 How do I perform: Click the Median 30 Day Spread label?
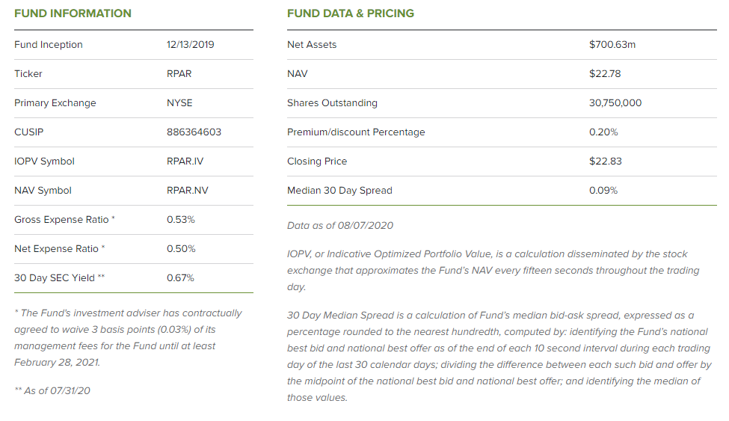pos(339,191)
